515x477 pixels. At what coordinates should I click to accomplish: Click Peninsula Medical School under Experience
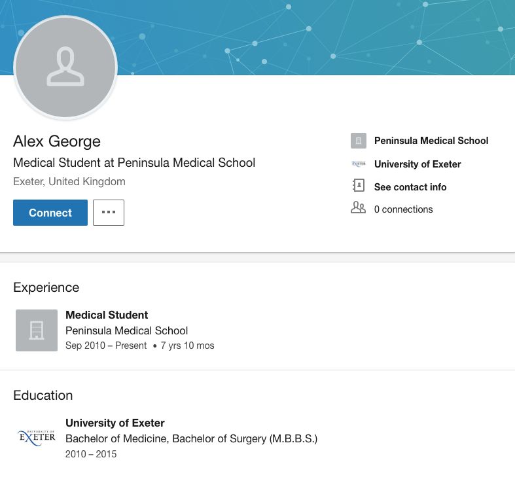(x=126, y=330)
